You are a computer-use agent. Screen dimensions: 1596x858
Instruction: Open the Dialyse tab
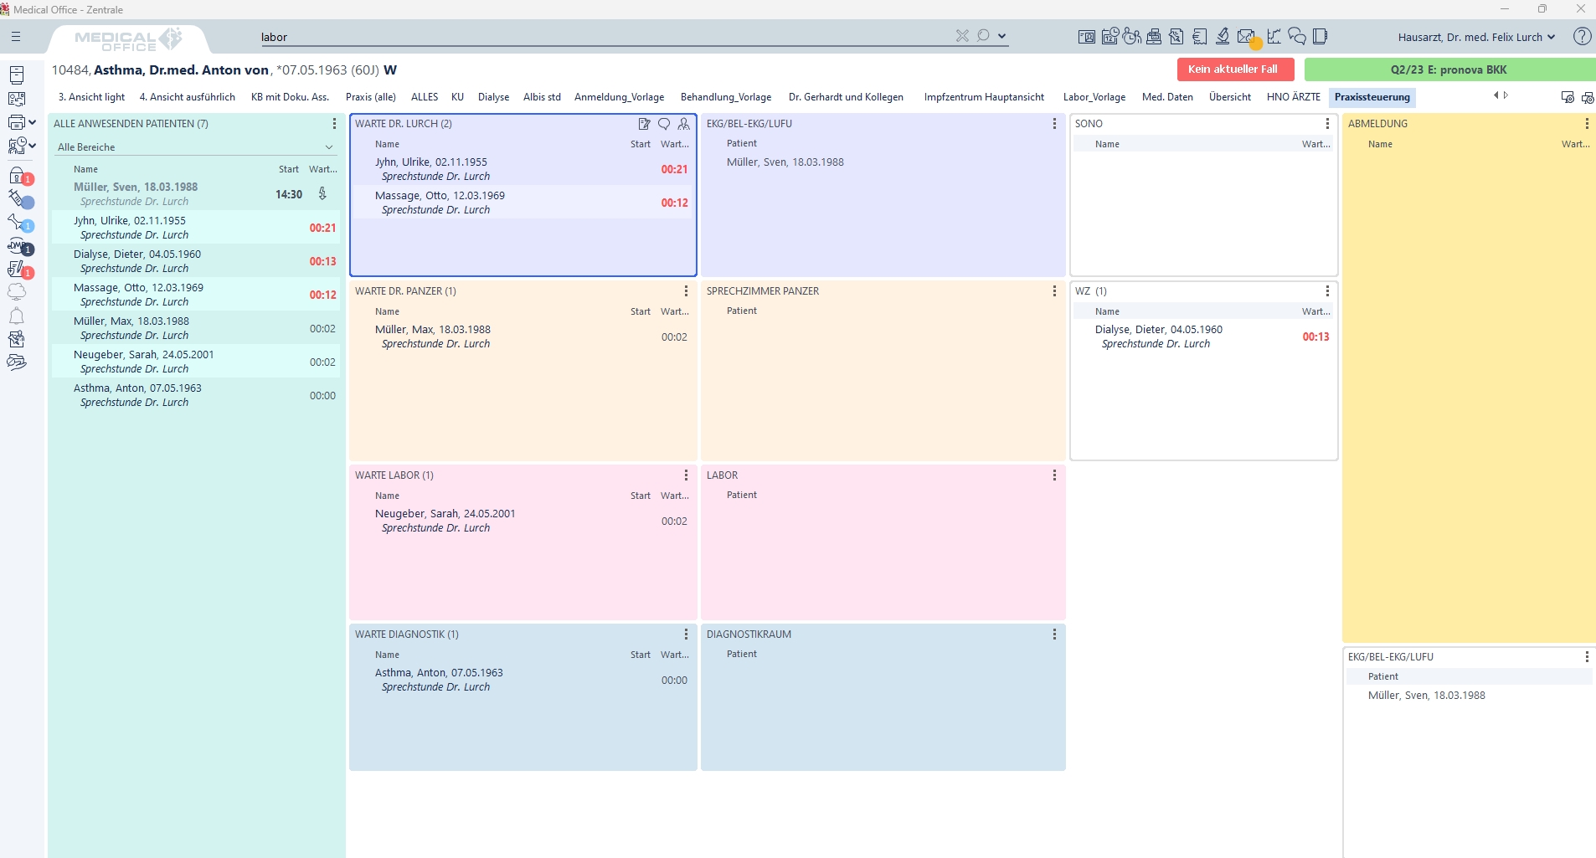pos(493,97)
